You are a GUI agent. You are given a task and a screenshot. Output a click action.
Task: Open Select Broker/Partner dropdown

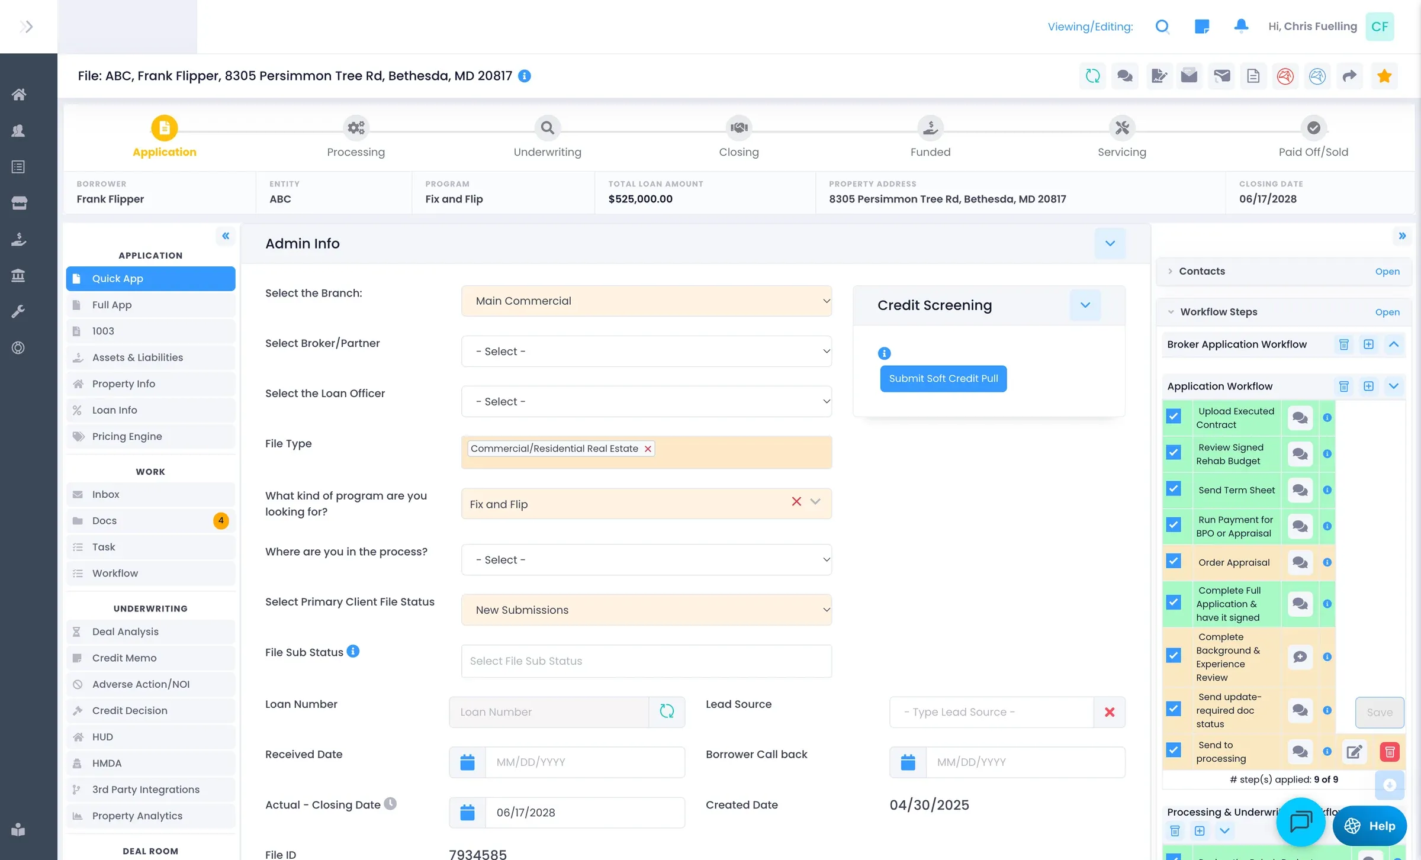[646, 351]
